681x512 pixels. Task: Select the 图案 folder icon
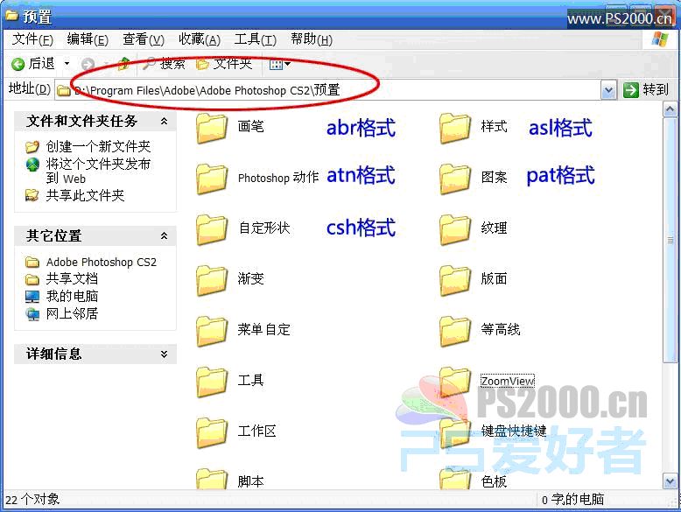click(x=455, y=179)
